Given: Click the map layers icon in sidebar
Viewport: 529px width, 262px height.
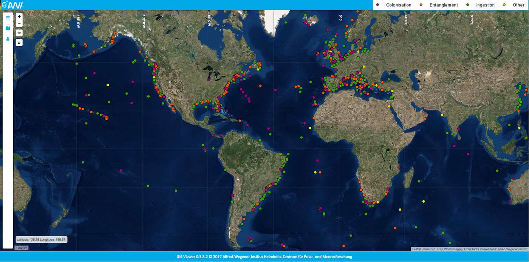Looking at the screenshot, I should [x=8, y=28].
